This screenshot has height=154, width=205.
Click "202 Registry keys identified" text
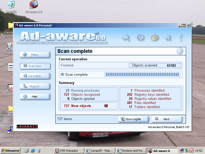(x=148, y=94)
